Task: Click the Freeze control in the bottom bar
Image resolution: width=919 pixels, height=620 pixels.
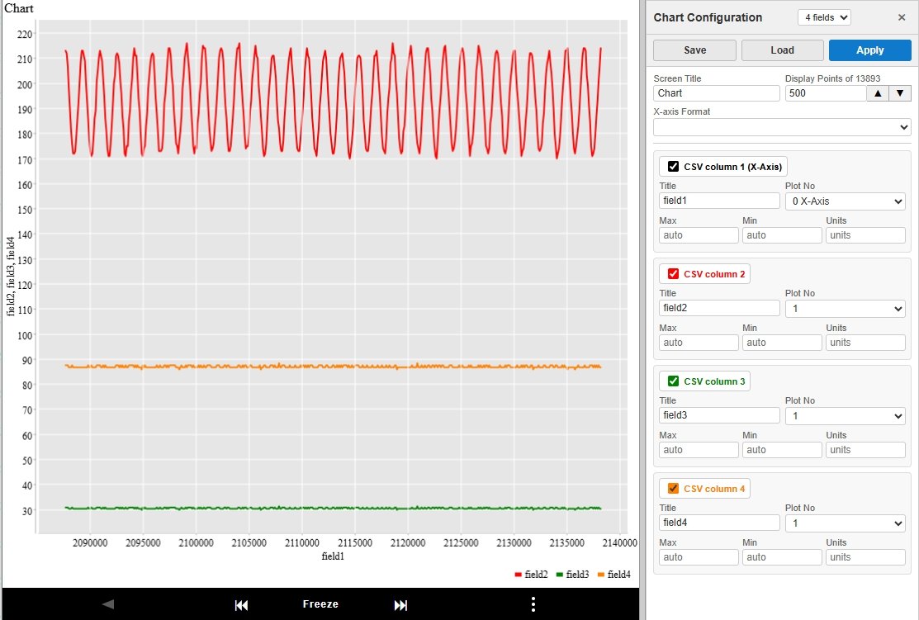Action: click(x=320, y=604)
